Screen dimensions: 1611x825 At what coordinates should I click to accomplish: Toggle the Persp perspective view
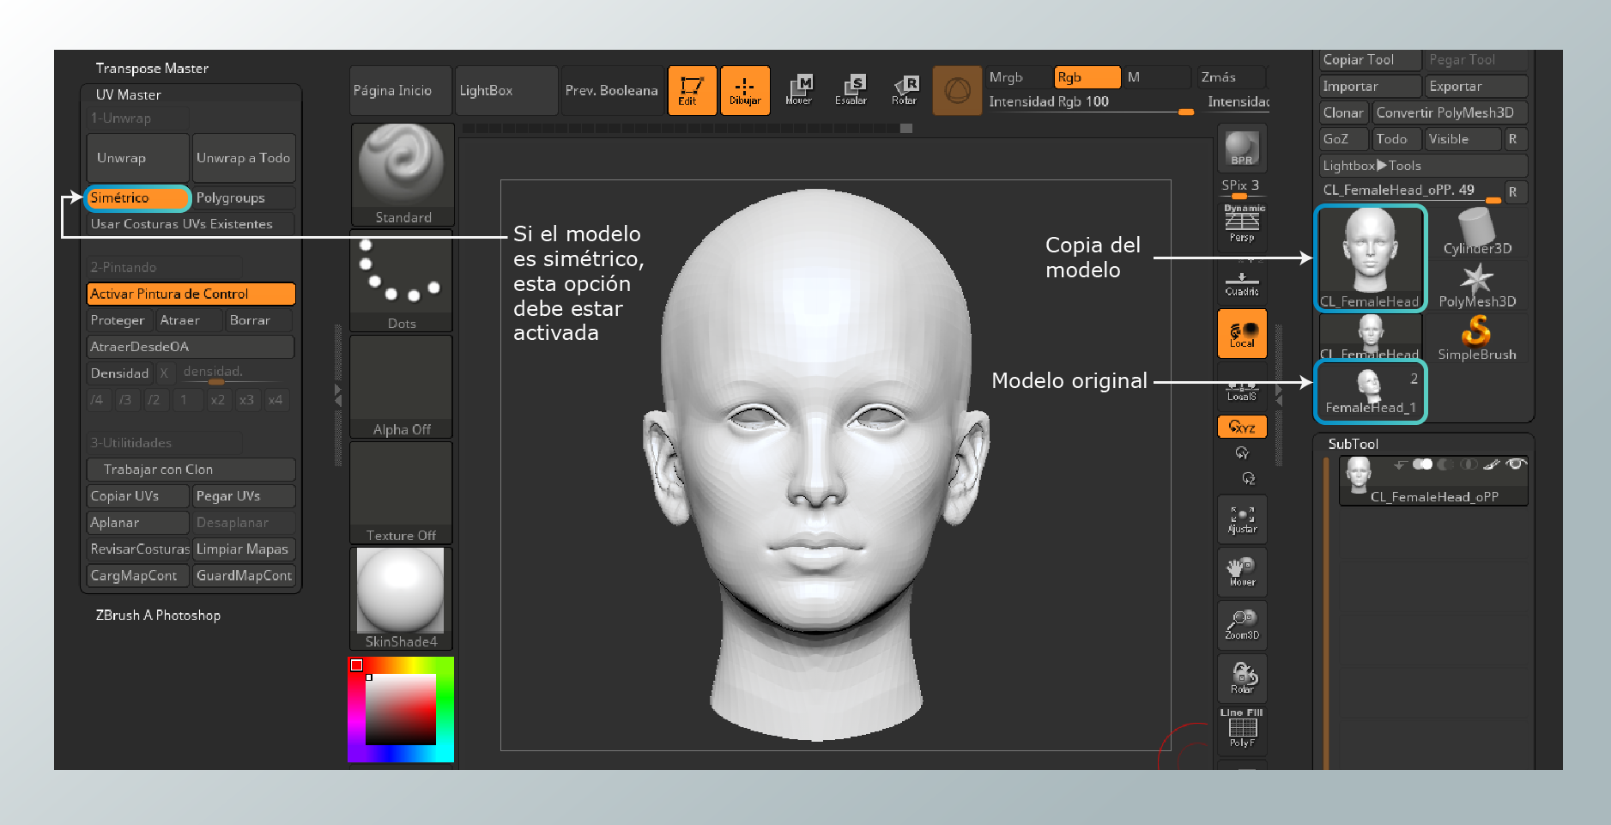pos(1241,225)
